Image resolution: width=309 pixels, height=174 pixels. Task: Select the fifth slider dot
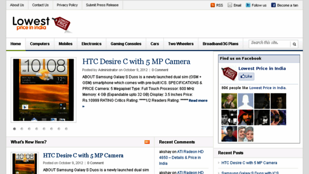coord(44,129)
